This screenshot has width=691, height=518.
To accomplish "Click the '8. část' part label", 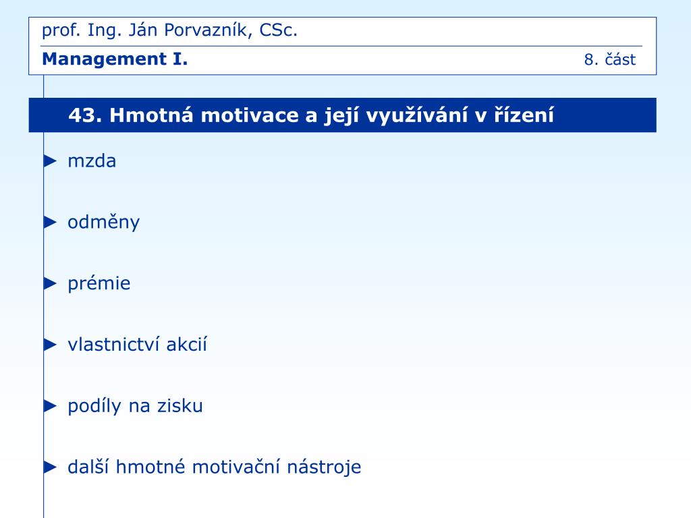I will 610,59.
